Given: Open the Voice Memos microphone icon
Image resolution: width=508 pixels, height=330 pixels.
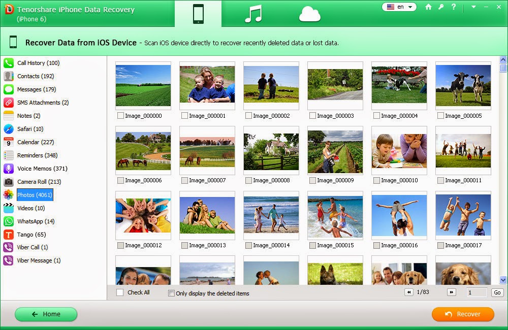Looking at the screenshot, I should pos(9,169).
